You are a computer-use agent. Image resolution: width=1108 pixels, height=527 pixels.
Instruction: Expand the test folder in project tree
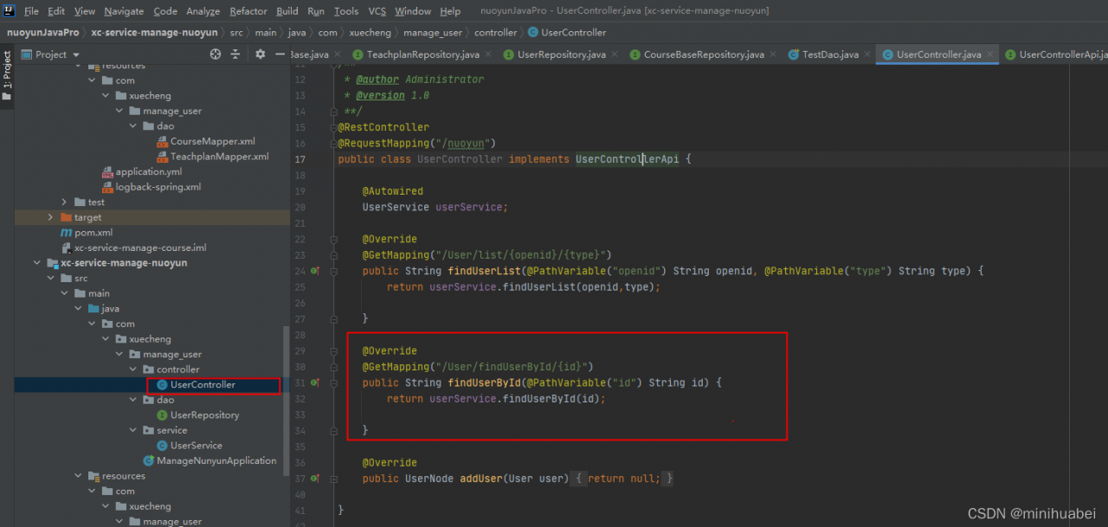point(65,202)
